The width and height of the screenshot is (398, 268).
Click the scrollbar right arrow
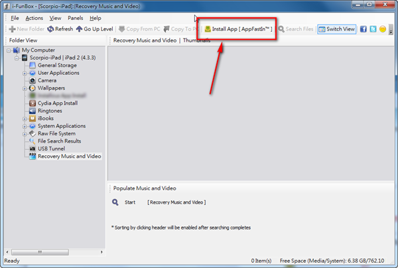[x=101, y=252]
